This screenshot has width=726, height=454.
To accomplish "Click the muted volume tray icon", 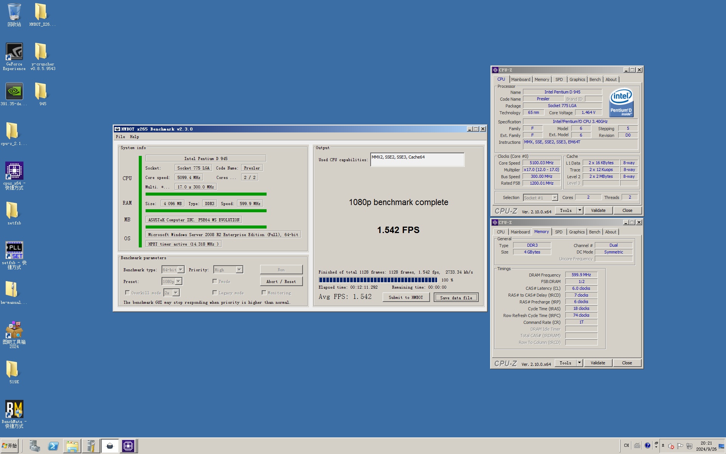I will [x=671, y=446].
